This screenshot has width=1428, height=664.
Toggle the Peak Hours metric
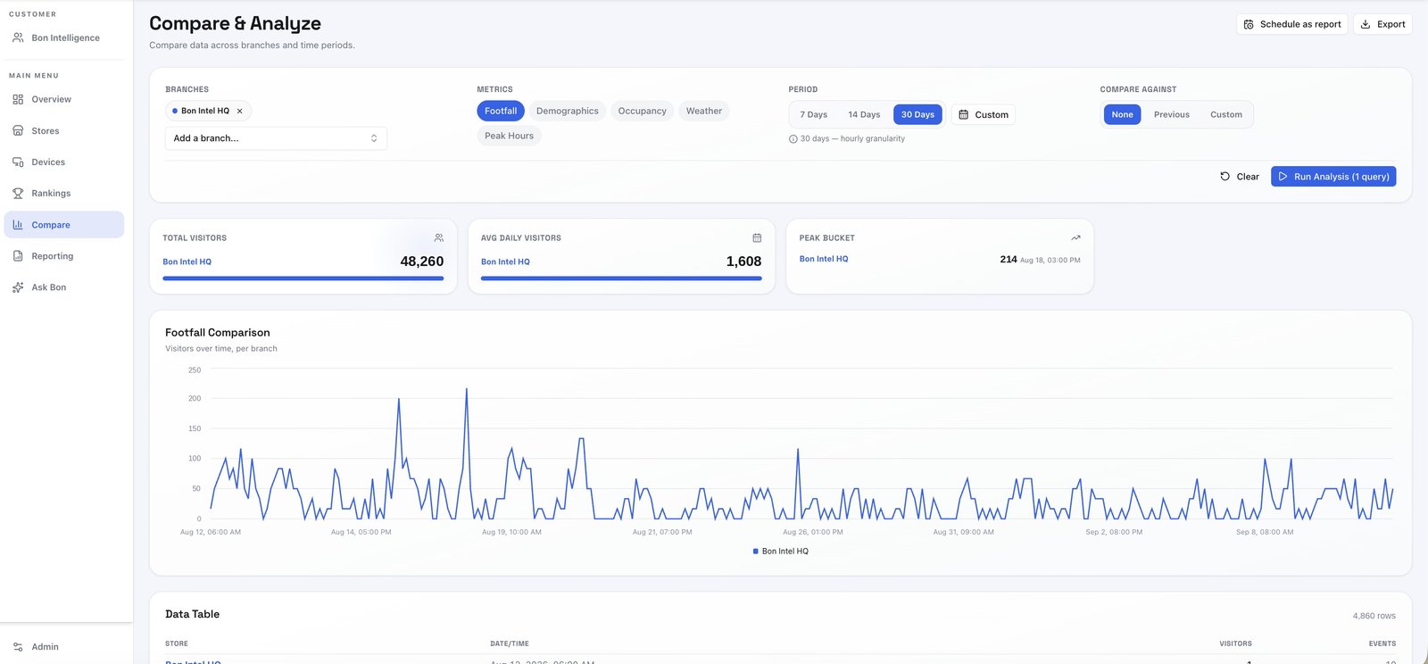coord(509,136)
